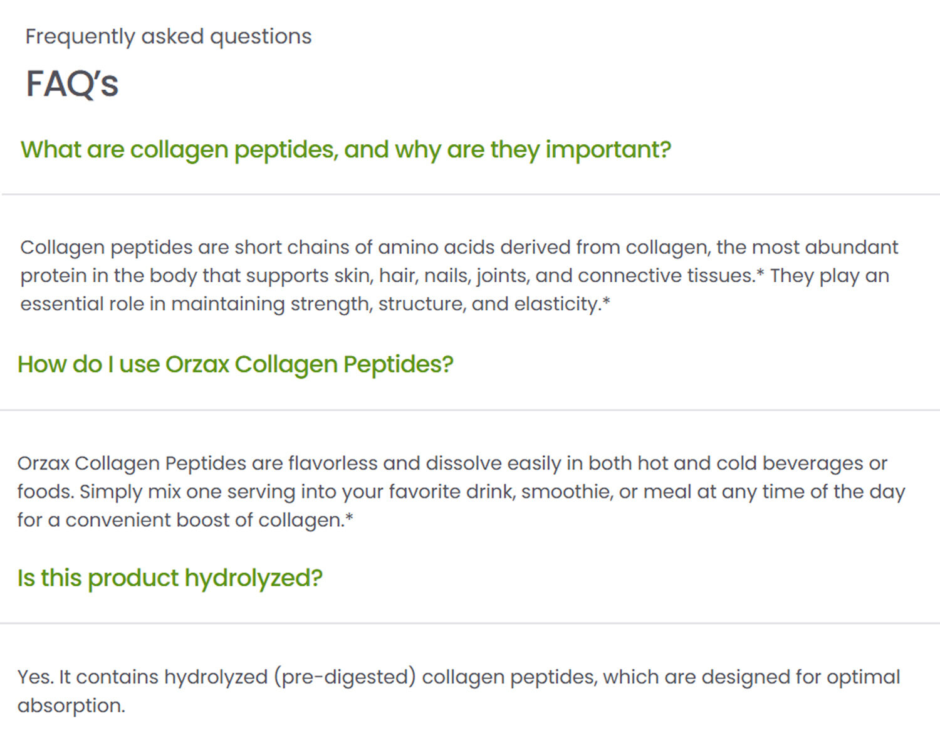940x740 pixels.
Task: Collapse the "What are collagen peptides" question
Action: pyautogui.click(x=345, y=150)
